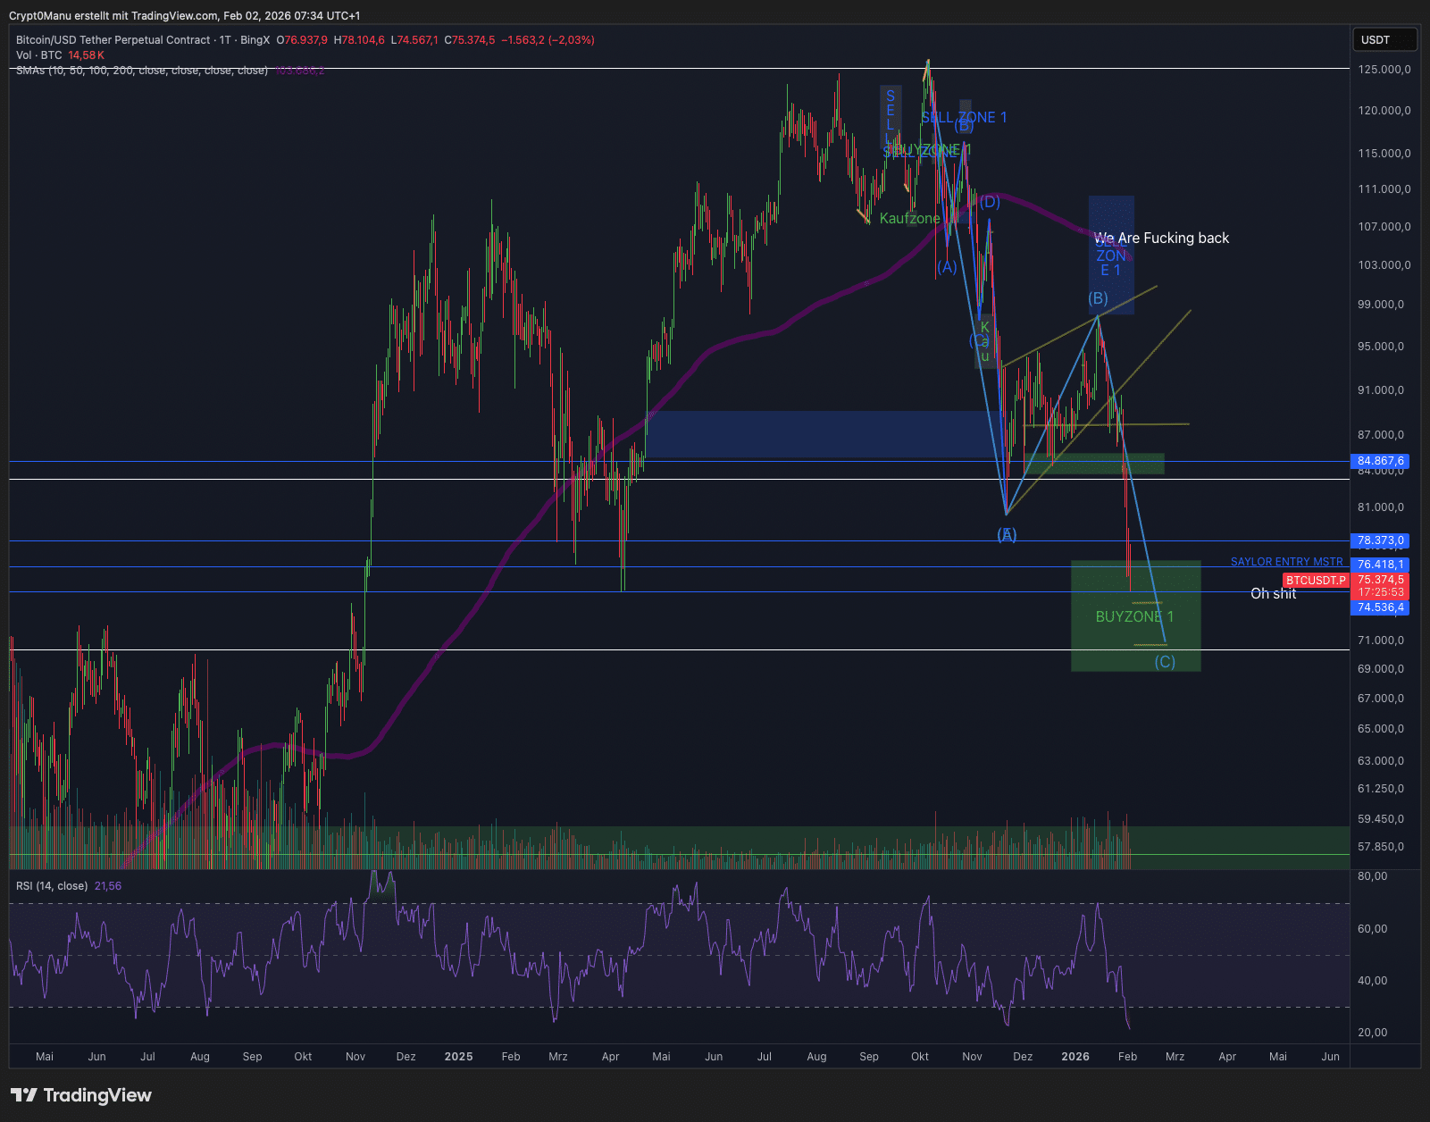Screen dimensions: 1430x1122
Task: Click the 84.867,6 blue price label
Action: 1381,461
